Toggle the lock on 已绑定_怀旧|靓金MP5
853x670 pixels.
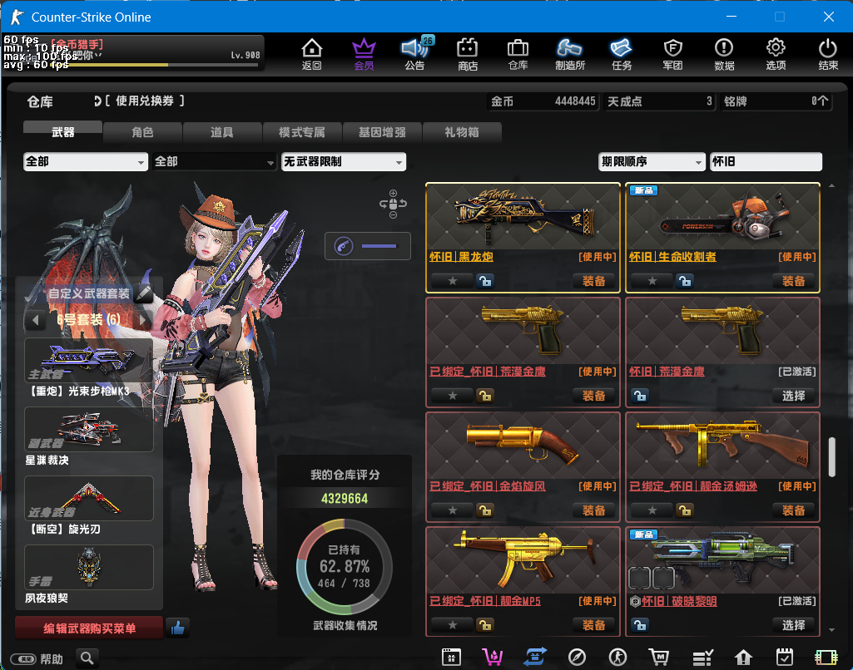coord(484,625)
